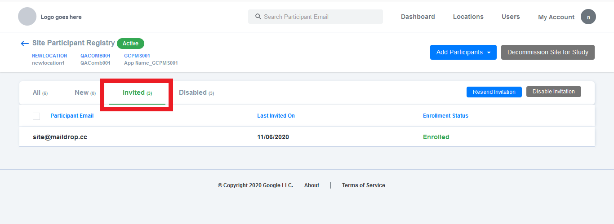Click the Site Participant Registry title
The image size is (614, 224).
pos(74,43)
